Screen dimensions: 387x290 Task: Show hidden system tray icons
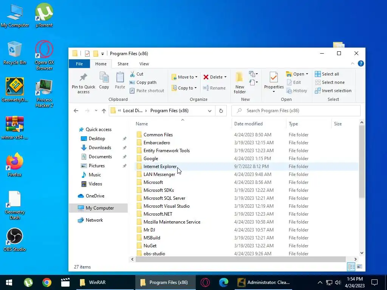pos(320,282)
